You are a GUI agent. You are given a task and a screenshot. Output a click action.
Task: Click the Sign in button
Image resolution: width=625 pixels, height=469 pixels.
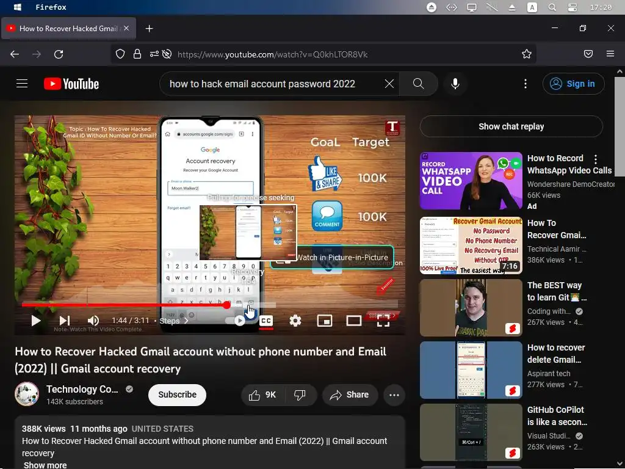[x=573, y=84]
